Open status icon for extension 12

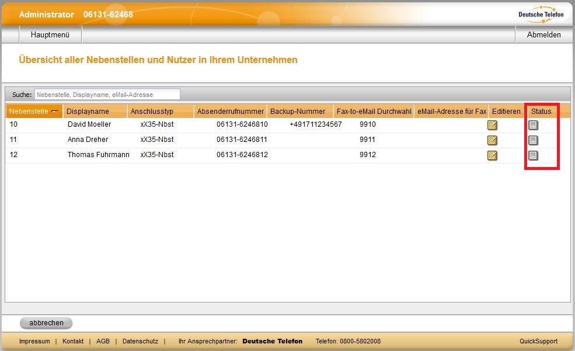533,155
